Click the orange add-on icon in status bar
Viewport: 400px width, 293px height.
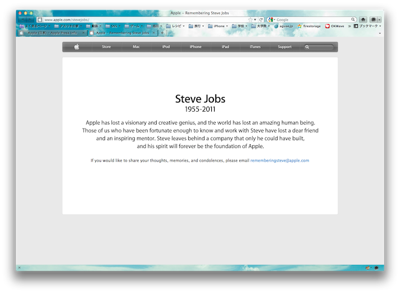pos(367,268)
